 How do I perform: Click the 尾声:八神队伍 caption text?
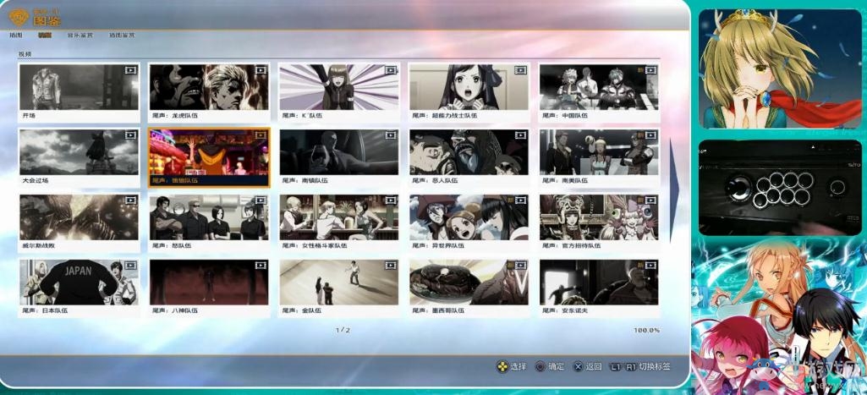click(175, 311)
